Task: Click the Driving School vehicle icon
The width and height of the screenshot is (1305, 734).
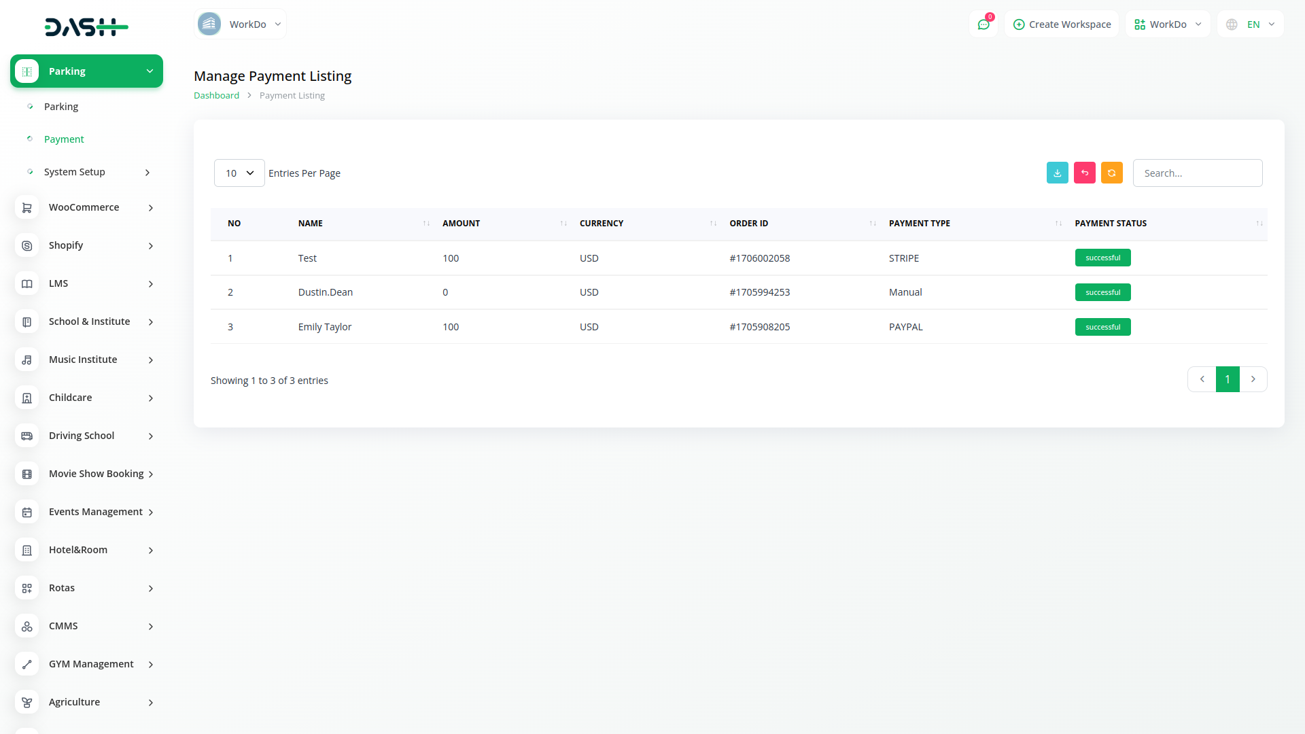Action: click(27, 436)
